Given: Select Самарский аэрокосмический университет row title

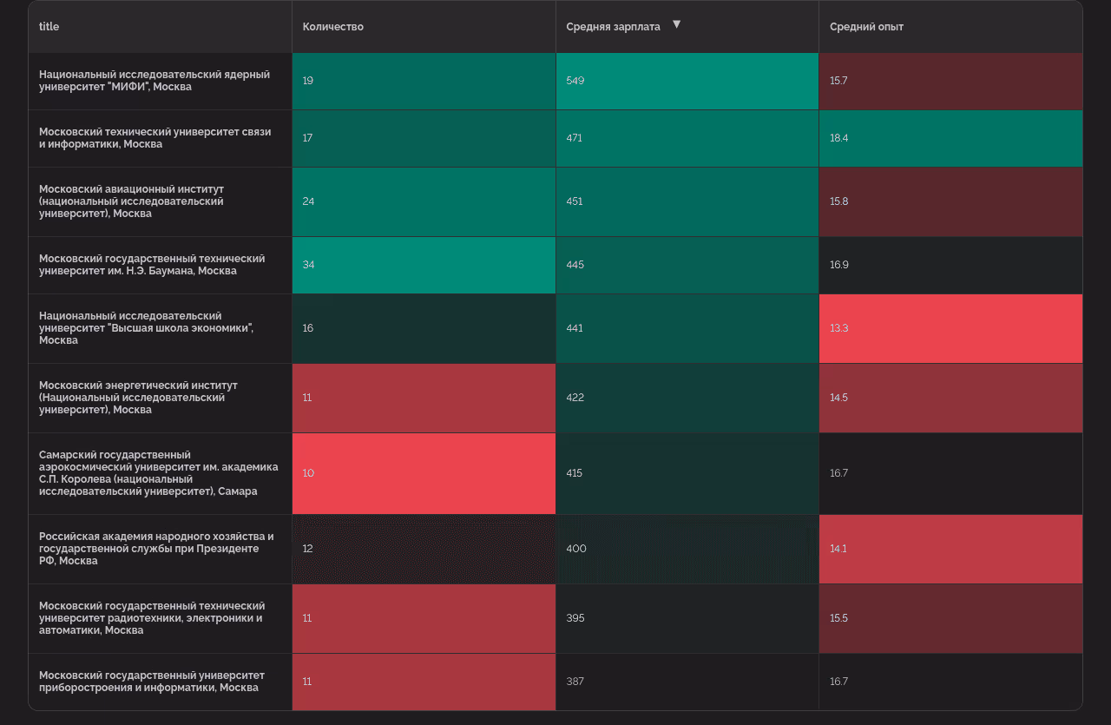Looking at the screenshot, I should (159, 473).
